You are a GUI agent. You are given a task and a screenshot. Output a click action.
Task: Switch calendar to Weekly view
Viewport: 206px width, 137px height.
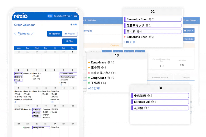coord(69,34)
